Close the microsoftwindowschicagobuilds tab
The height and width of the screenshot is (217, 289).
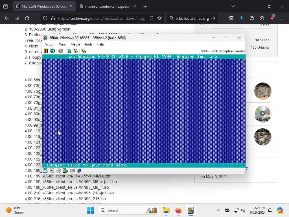point(135,6)
